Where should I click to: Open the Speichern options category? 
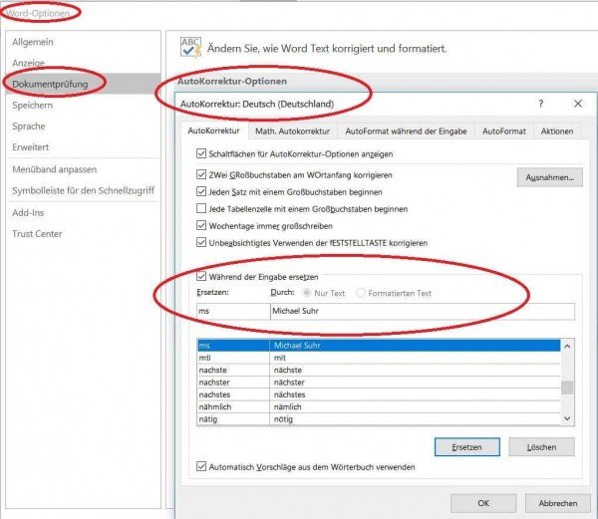tap(33, 106)
